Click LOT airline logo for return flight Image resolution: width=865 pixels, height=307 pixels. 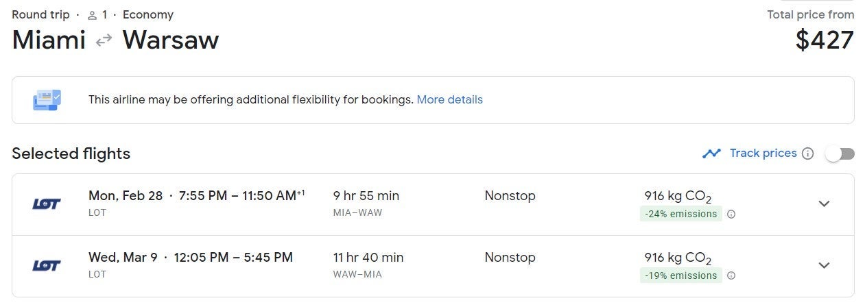47,265
